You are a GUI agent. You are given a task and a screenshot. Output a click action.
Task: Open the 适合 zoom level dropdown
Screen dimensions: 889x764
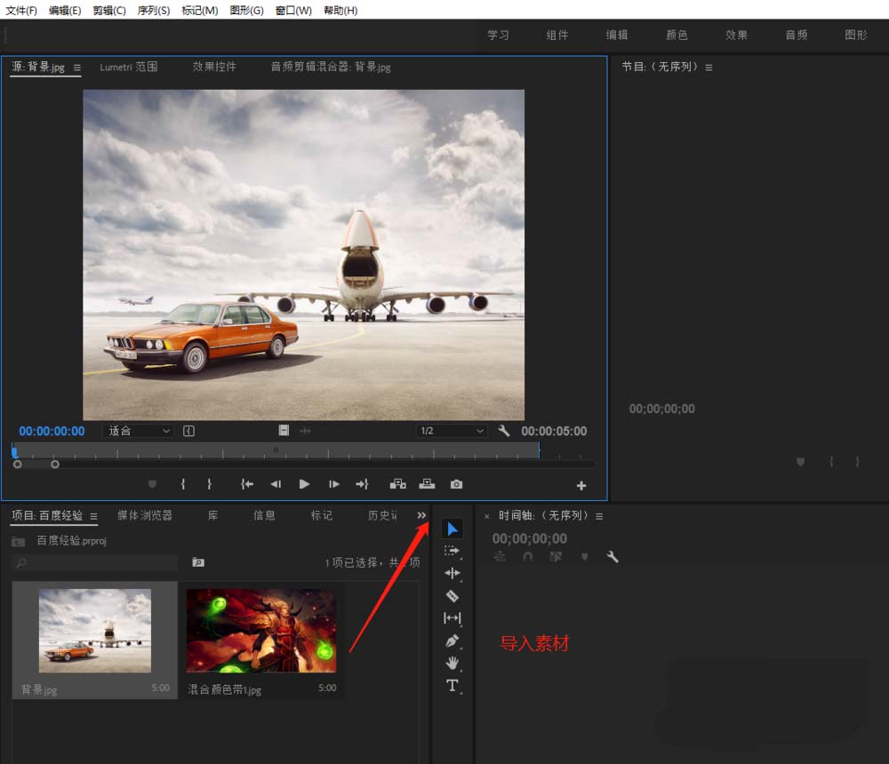click(140, 431)
